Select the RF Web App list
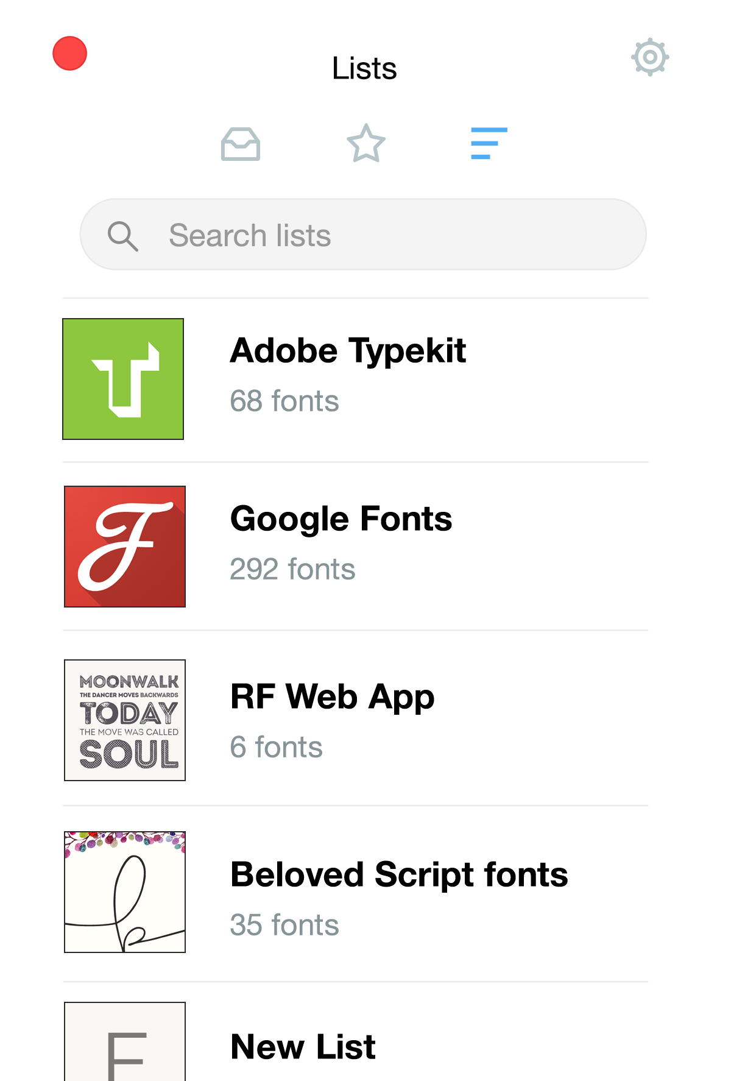The image size is (731, 1081). [x=332, y=696]
